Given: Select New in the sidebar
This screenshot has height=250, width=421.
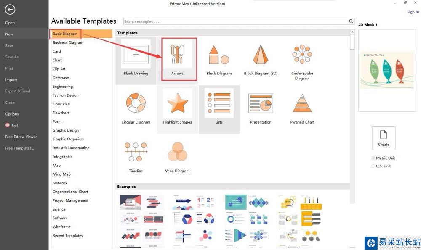Looking at the screenshot, I should pos(9,34).
